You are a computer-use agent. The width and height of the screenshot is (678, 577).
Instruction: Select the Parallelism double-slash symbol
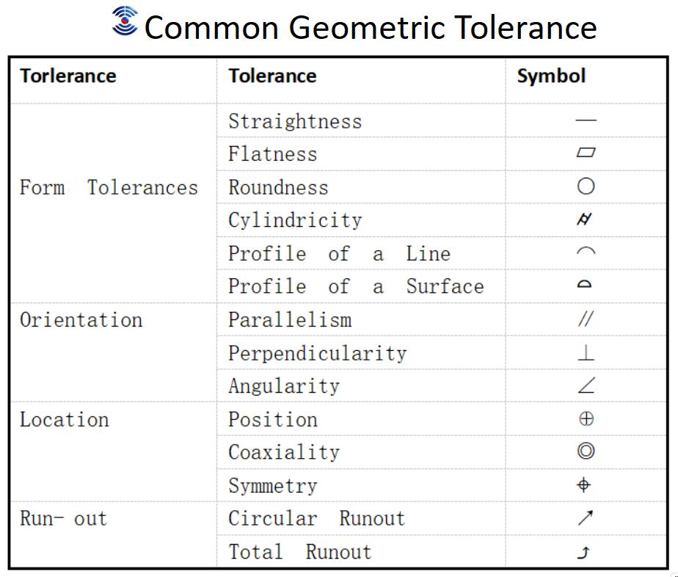(586, 319)
